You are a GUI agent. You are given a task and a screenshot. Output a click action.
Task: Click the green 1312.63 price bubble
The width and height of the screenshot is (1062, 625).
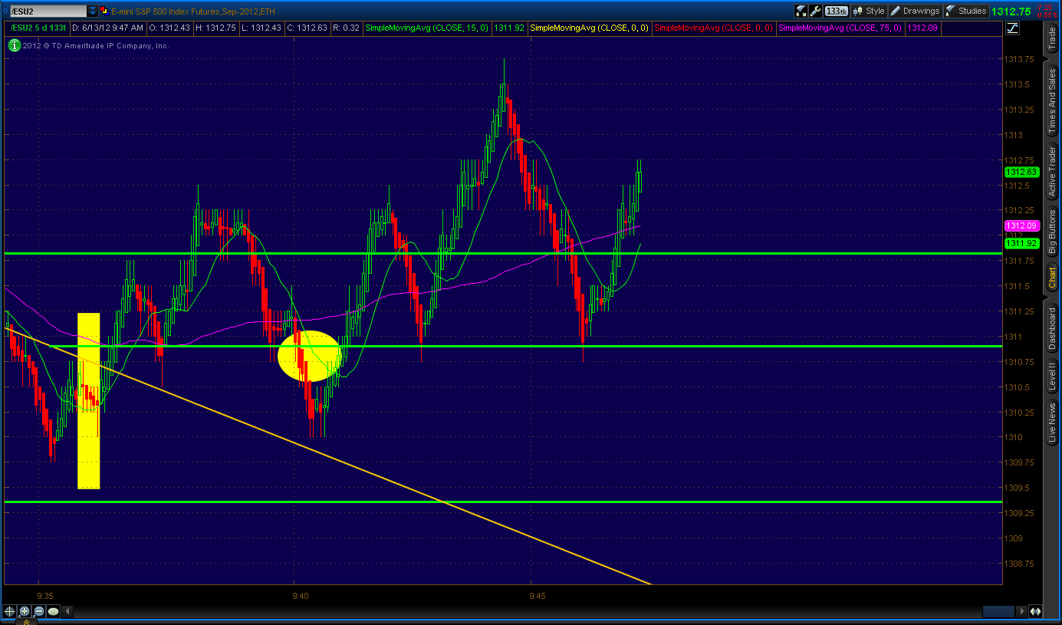pos(1021,173)
